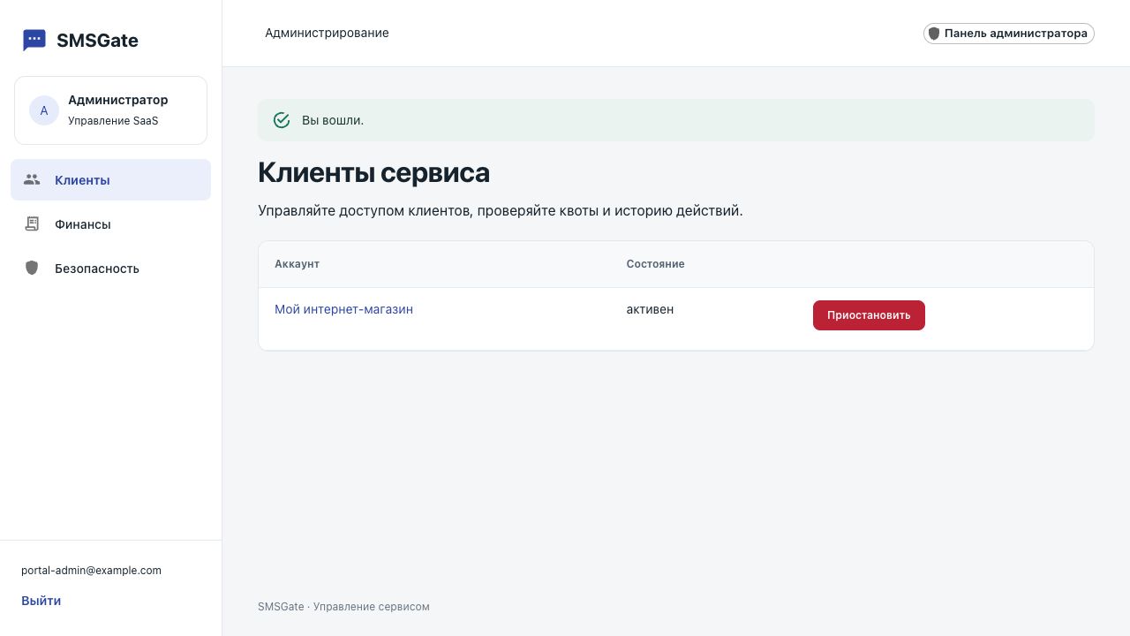Suspend the client with the Приостановить button
Viewport: 1130px width, 636px height.
(869, 315)
